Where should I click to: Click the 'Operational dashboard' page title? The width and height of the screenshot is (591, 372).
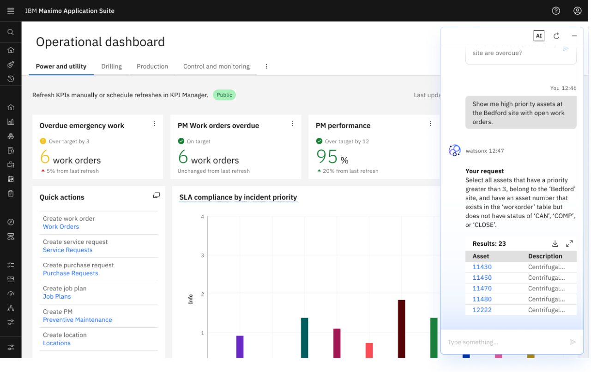pos(100,42)
